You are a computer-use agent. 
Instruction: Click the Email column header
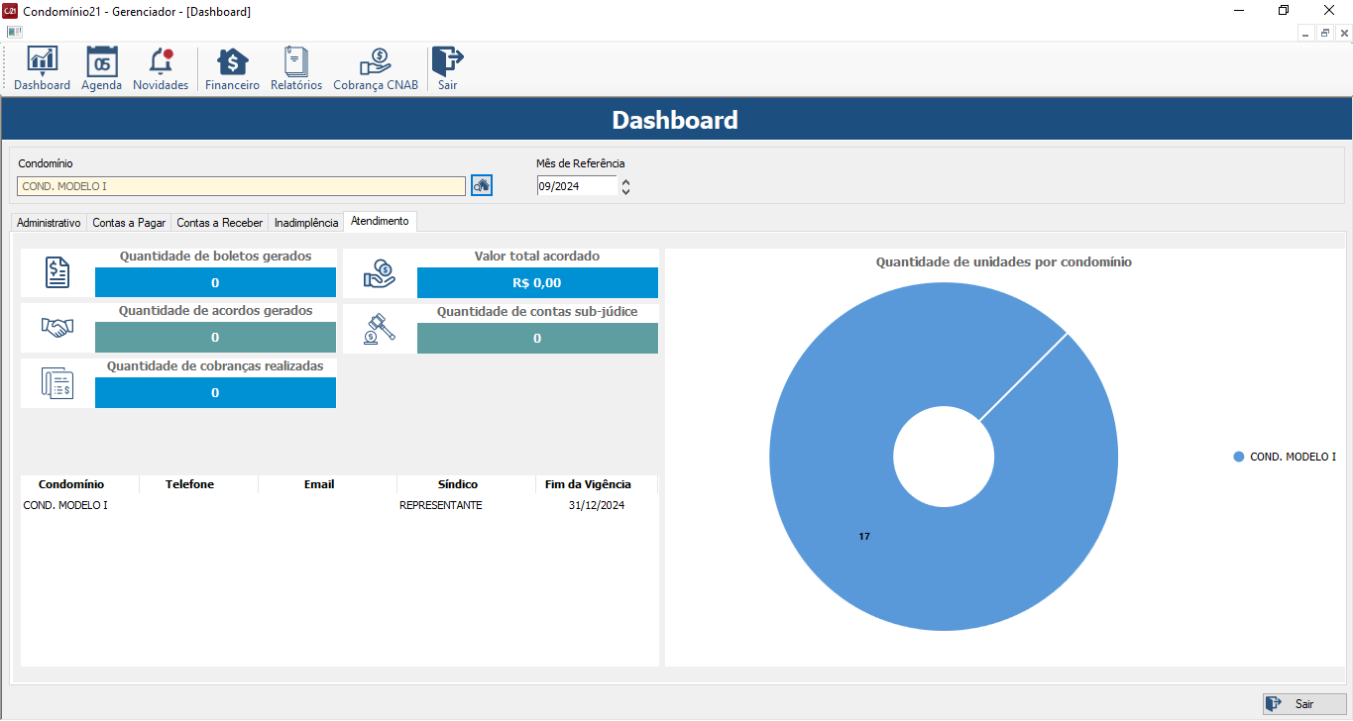pos(319,484)
